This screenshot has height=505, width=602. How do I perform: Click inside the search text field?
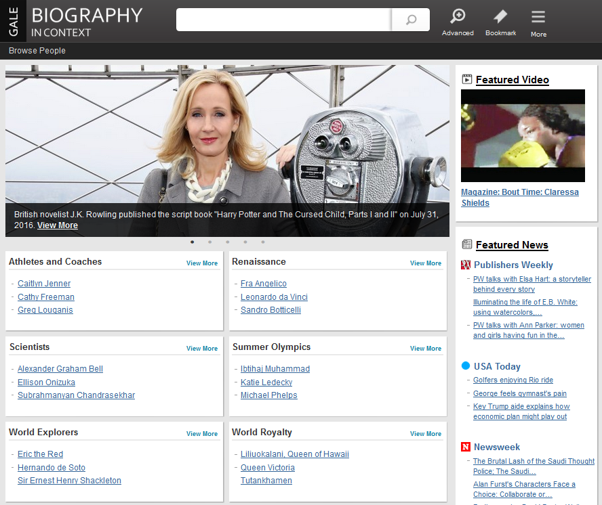283,20
